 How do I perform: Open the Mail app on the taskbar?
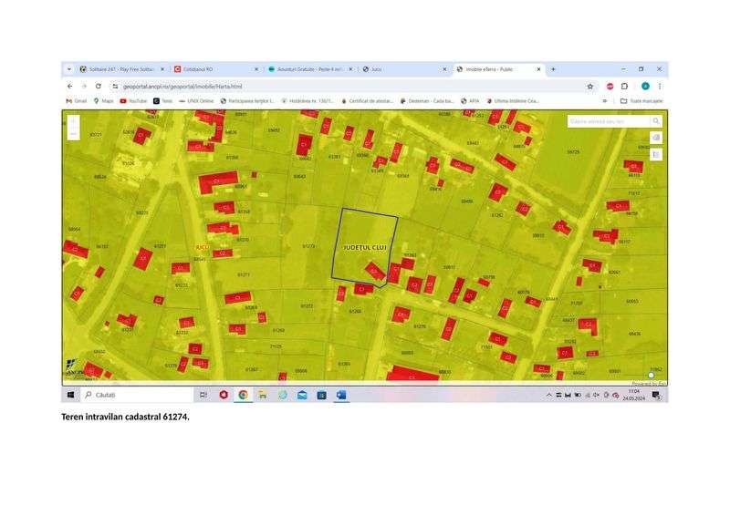point(302,395)
